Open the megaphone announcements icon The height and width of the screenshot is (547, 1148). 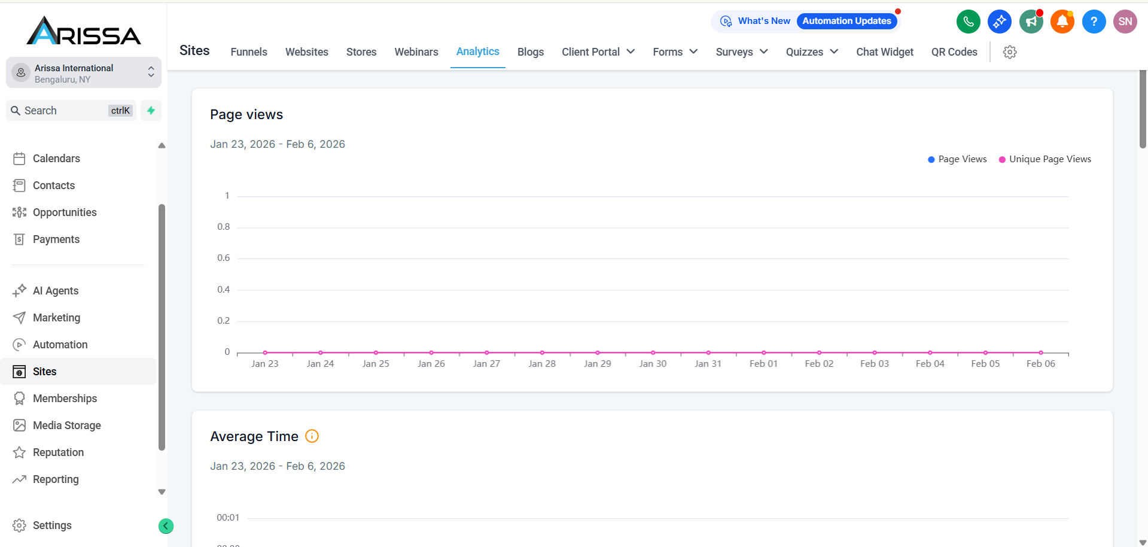[x=1031, y=22]
